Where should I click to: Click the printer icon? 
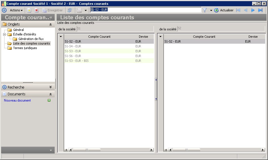pos(79,10)
